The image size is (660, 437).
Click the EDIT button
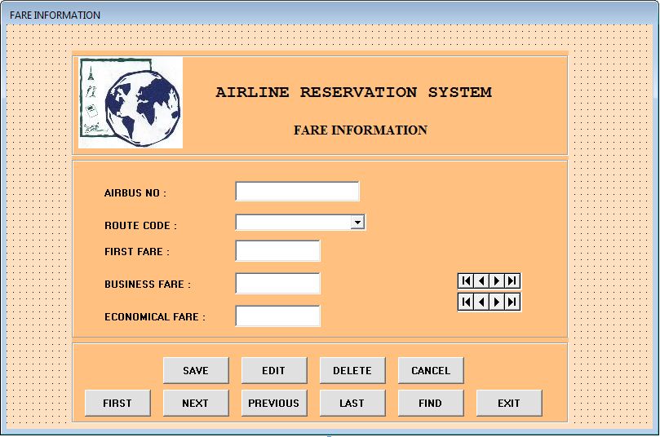[x=274, y=370]
